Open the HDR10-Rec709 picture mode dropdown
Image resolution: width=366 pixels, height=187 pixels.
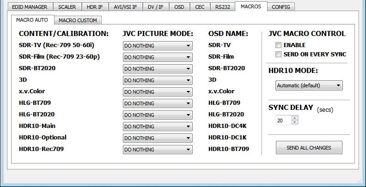point(158,150)
